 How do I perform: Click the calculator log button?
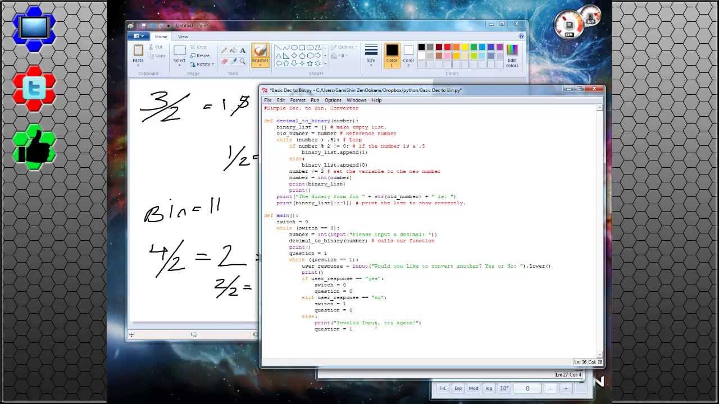pos(489,388)
